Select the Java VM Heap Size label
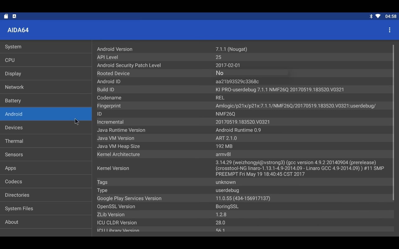The width and height of the screenshot is (399, 249). (118, 146)
